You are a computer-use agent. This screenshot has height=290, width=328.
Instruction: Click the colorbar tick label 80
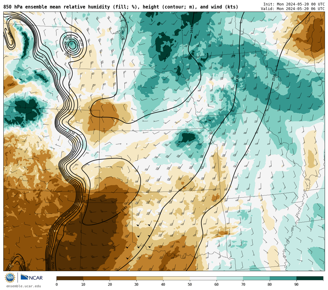point(270,284)
